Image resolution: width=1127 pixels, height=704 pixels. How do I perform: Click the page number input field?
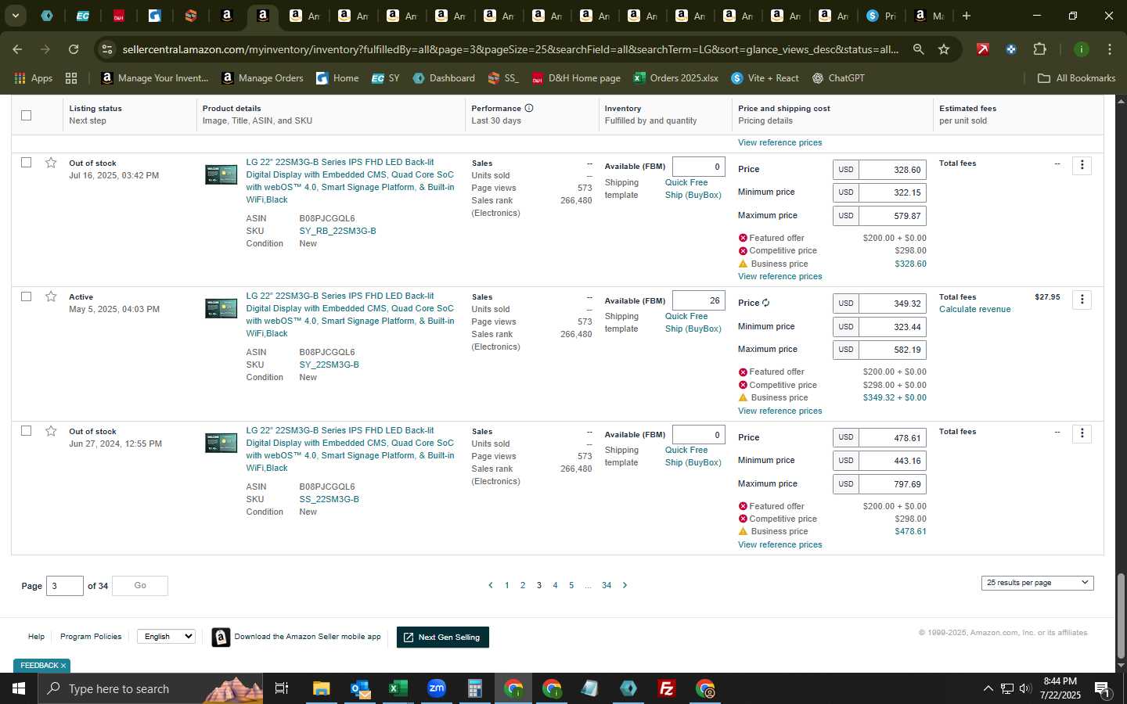point(65,586)
